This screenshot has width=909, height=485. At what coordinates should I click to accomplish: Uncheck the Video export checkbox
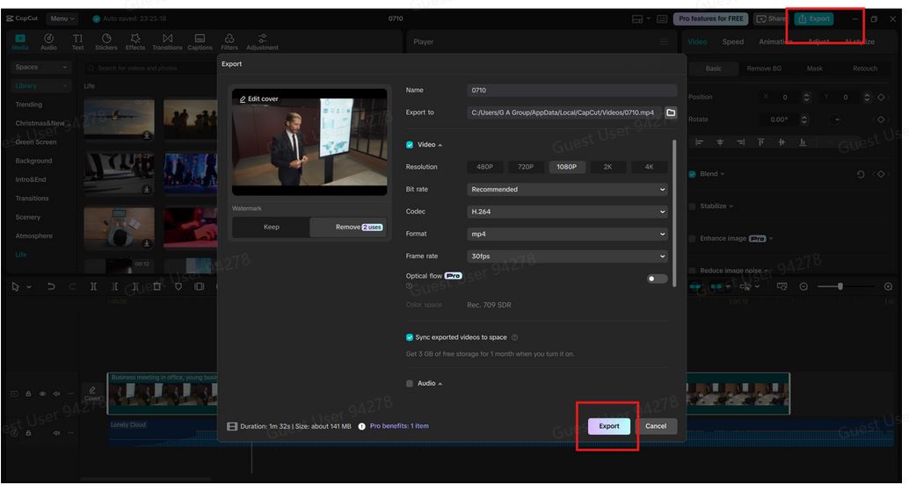click(410, 145)
